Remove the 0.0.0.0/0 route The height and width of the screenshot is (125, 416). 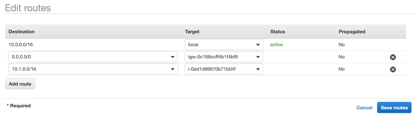coord(393,57)
